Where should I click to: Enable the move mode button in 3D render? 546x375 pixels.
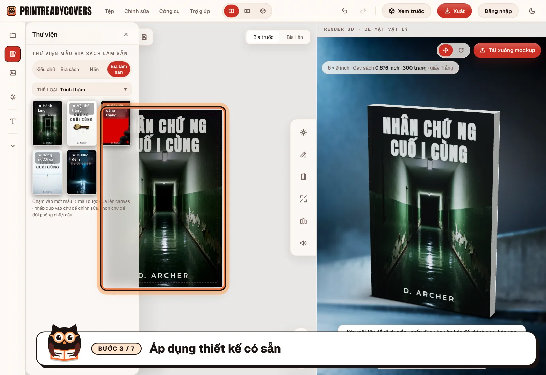[x=446, y=50]
